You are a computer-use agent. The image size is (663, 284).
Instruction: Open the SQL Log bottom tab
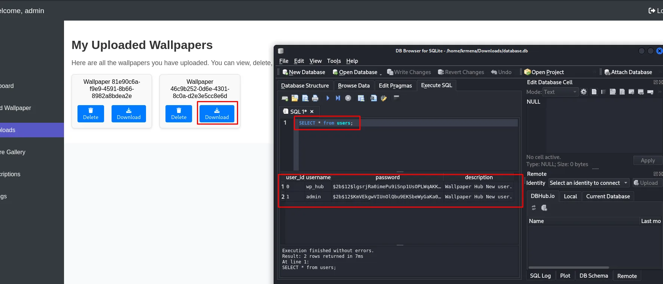point(540,276)
